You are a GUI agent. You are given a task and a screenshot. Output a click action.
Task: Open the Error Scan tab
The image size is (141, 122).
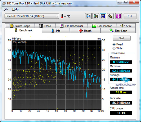(x=118, y=31)
